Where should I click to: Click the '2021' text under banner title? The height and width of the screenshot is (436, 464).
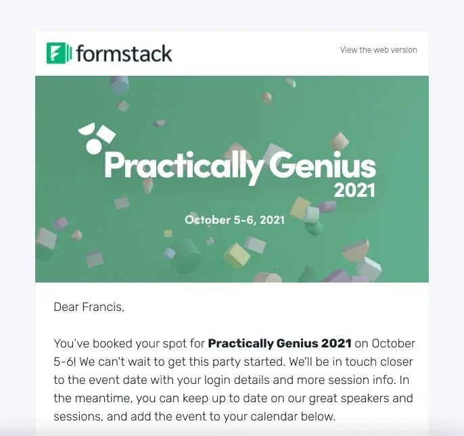(354, 191)
